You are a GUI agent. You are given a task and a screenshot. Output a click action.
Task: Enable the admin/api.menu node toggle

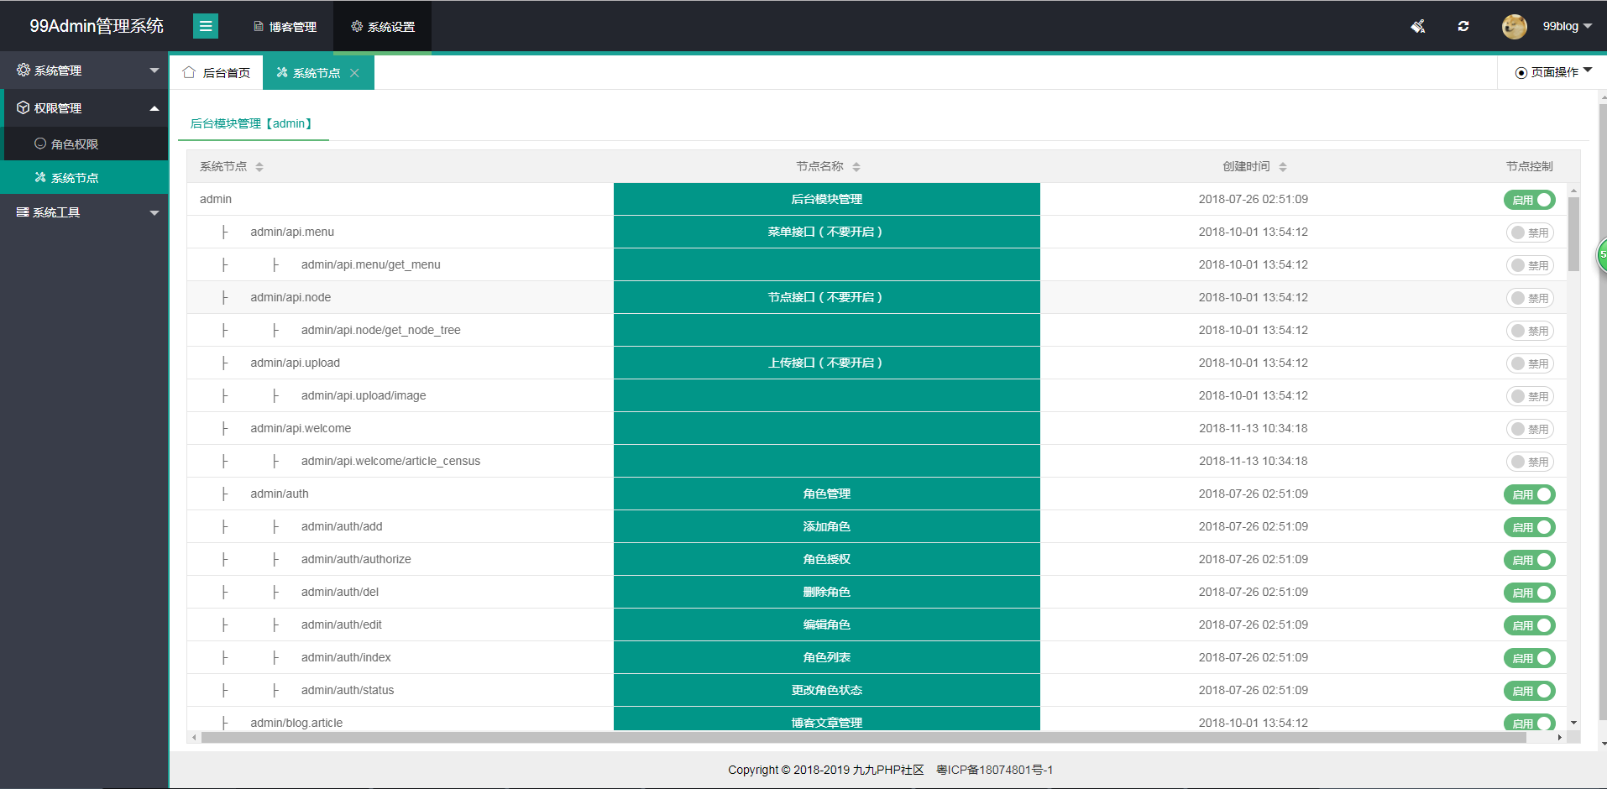click(1529, 233)
